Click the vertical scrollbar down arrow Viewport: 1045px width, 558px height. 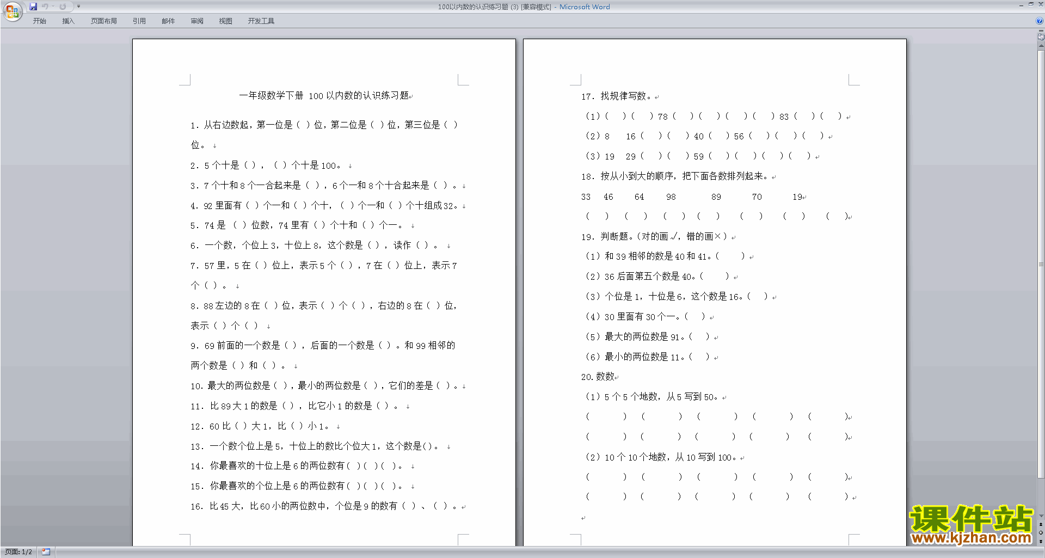coord(1041,516)
